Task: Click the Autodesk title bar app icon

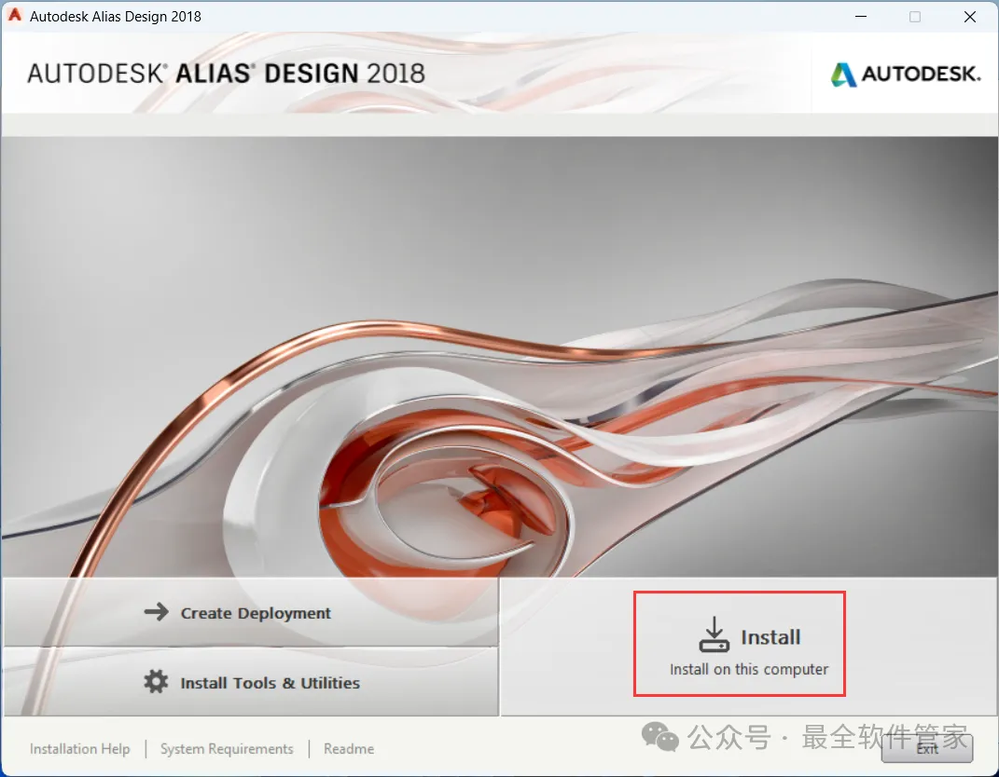Action: pos(14,16)
